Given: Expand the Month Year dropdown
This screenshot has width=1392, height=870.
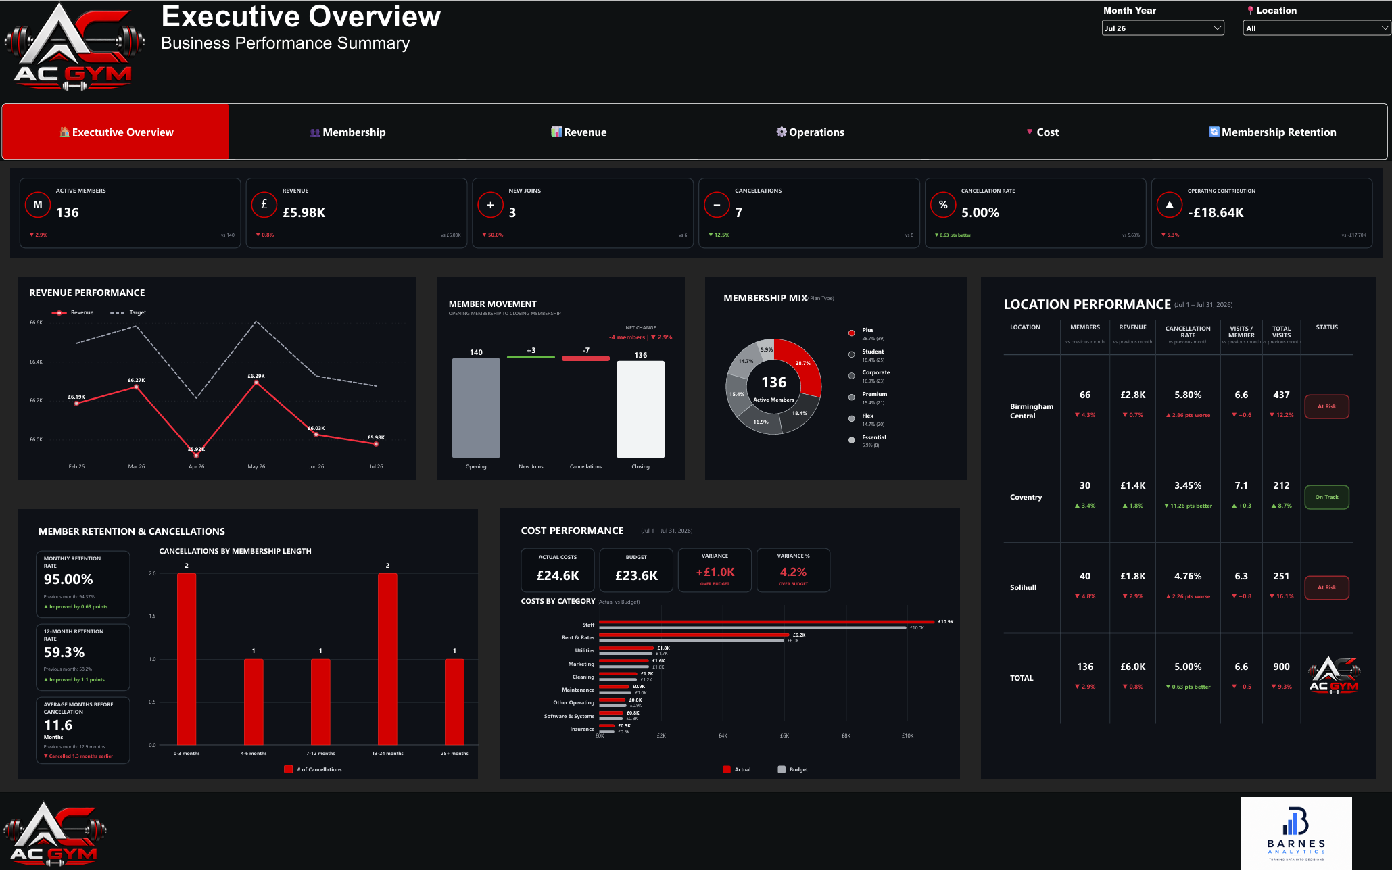Looking at the screenshot, I should click(x=1163, y=28).
